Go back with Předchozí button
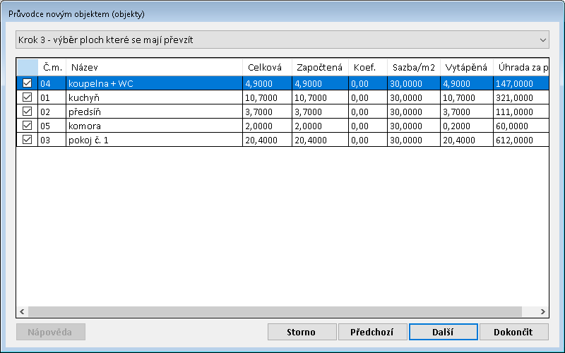Image resolution: width=565 pixels, height=353 pixels. point(372,332)
